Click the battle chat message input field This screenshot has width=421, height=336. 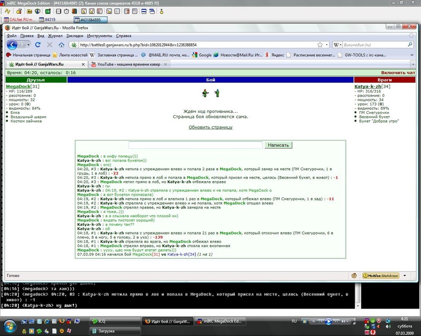[x=196, y=145]
